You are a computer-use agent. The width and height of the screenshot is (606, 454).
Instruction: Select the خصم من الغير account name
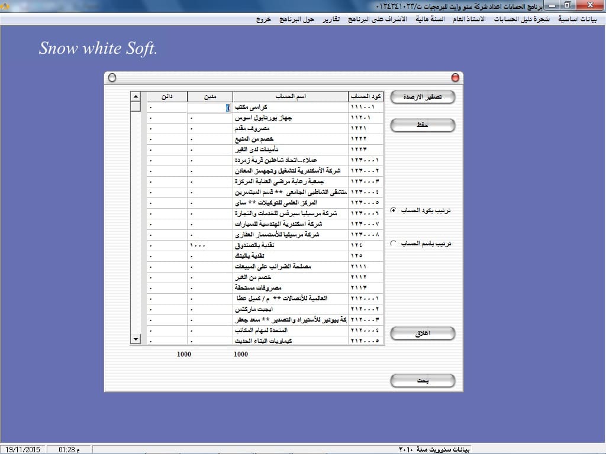(x=253, y=278)
